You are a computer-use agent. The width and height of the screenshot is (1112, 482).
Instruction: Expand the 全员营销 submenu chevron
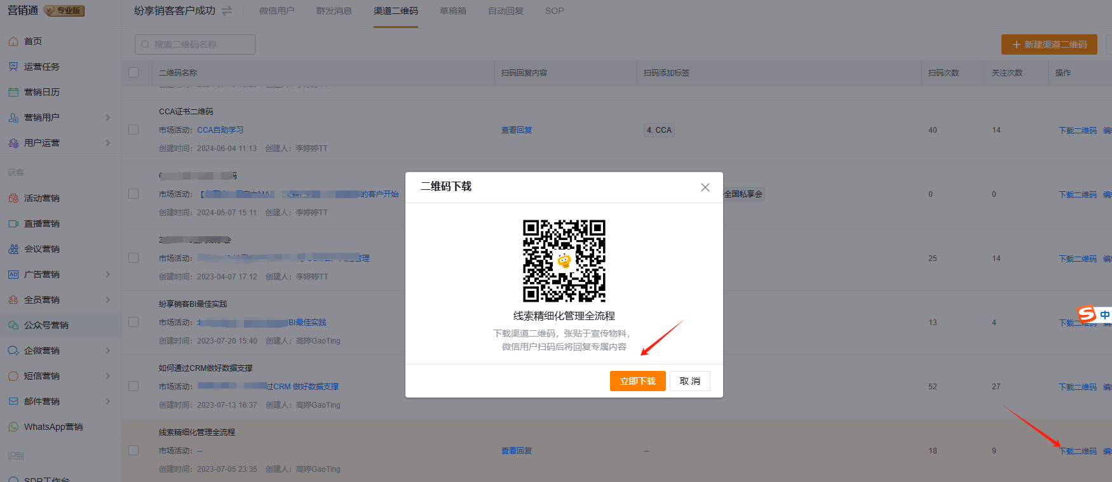click(108, 300)
